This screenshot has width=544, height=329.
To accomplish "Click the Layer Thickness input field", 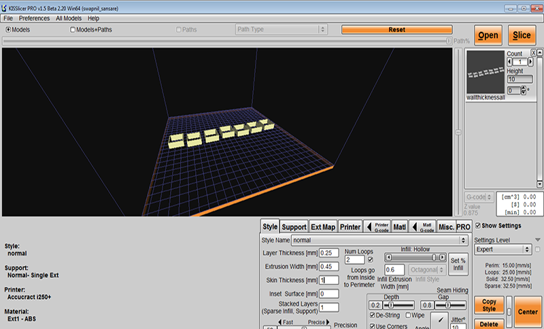I will point(329,253).
